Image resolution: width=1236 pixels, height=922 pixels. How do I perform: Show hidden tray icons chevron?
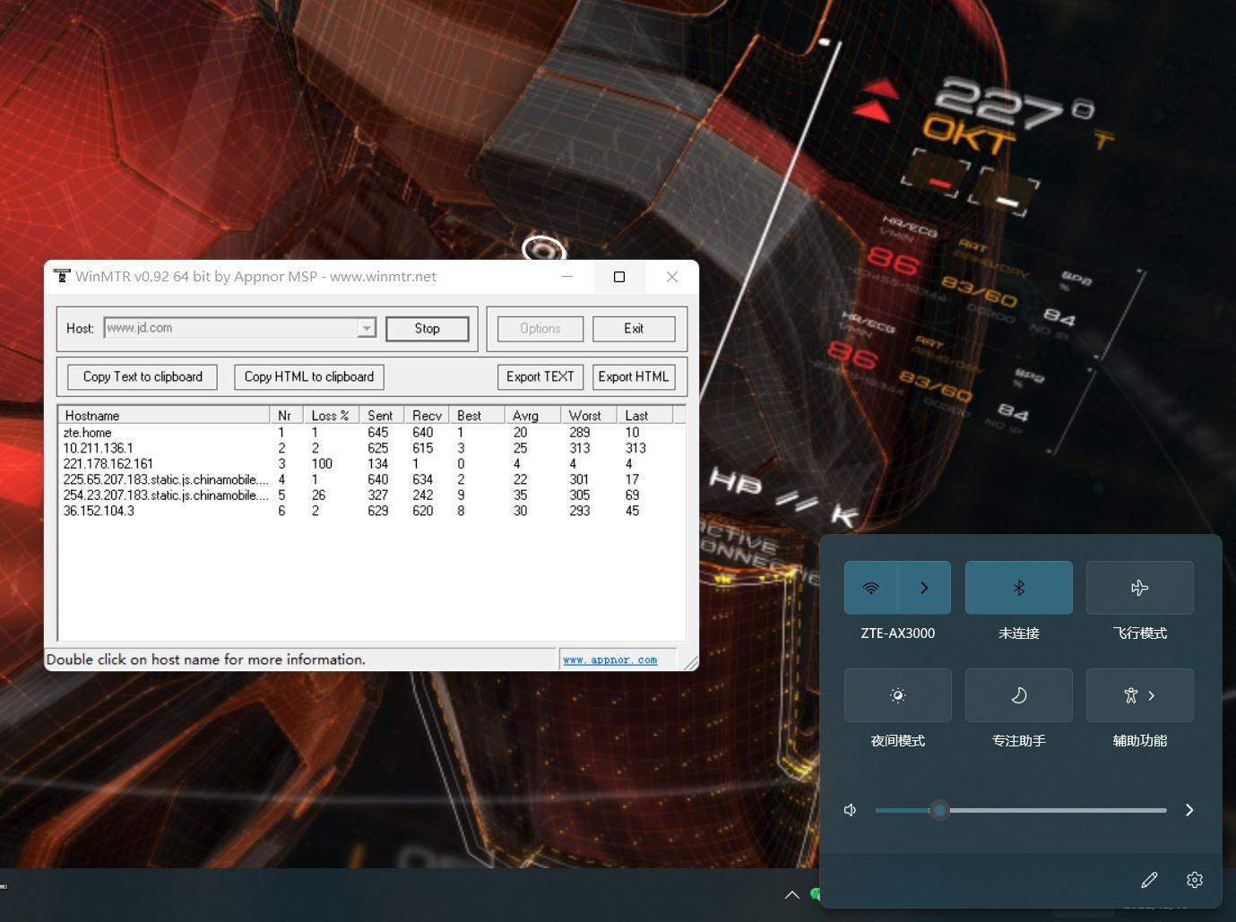(x=791, y=894)
